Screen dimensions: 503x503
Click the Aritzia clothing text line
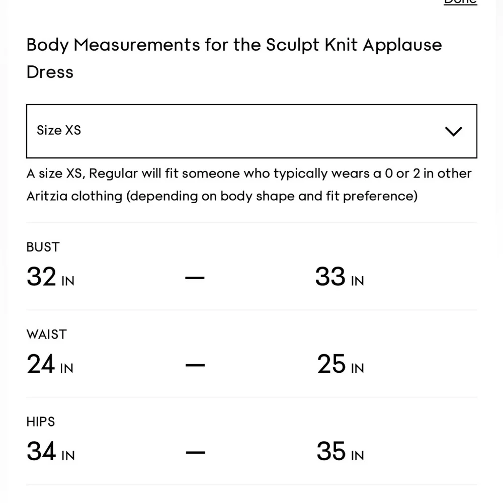tap(222, 196)
